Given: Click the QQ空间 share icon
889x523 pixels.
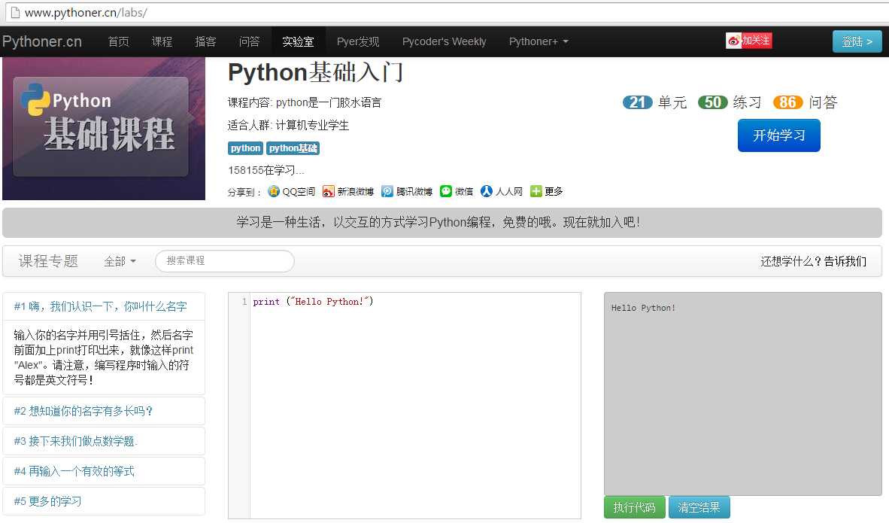Looking at the screenshot, I should (x=274, y=191).
